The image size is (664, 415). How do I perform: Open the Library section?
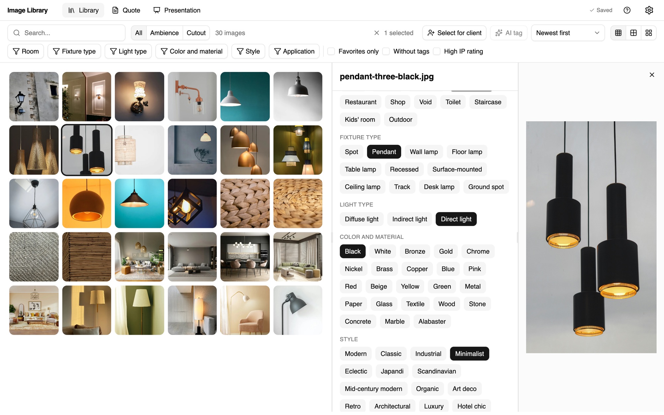(x=83, y=10)
